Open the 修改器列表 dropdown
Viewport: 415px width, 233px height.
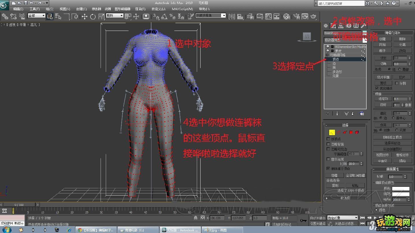pyautogui.click(x=345, y=40)
